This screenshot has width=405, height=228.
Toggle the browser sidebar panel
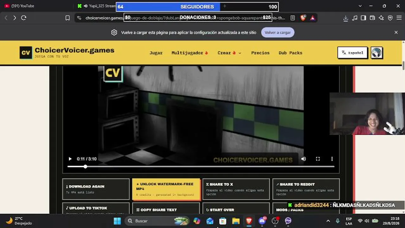click(x=363, y=18)
